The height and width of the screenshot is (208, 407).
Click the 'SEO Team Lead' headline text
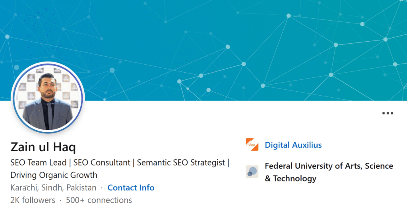click(x=39, y=163)
